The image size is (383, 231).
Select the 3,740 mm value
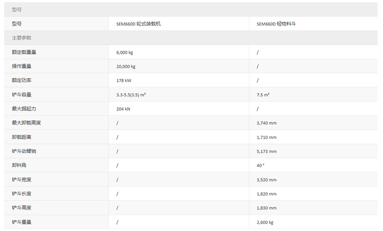coord(266,123)
